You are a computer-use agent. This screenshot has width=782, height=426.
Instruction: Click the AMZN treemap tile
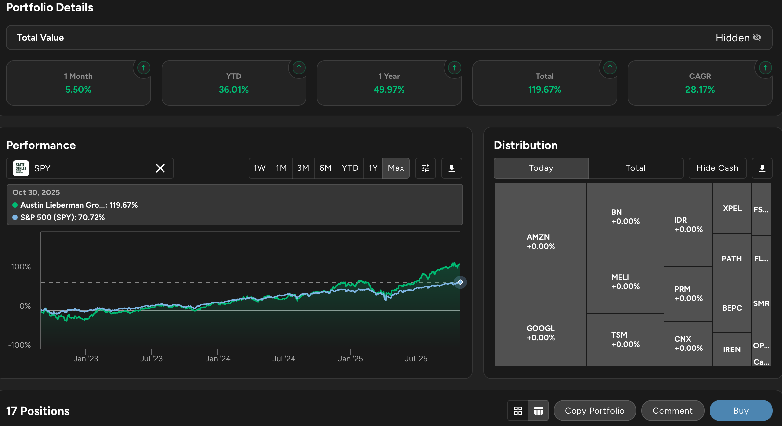click(541, 241)
